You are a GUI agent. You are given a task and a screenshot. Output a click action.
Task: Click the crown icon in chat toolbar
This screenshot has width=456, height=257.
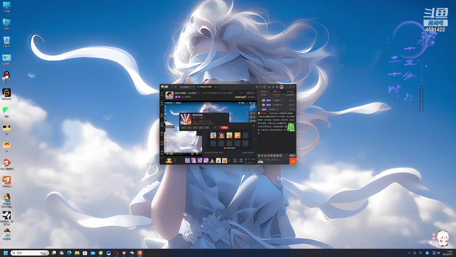tap(265, 156)
